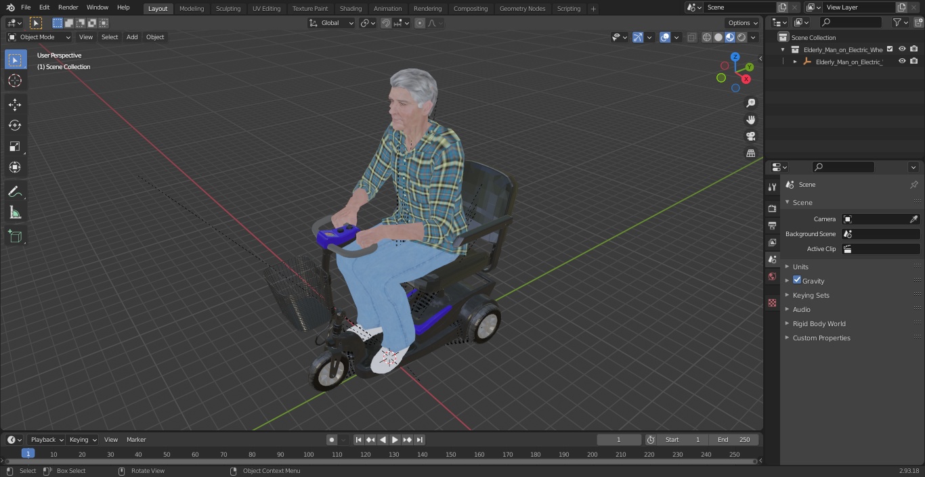Open the Output properties tab

772,225
